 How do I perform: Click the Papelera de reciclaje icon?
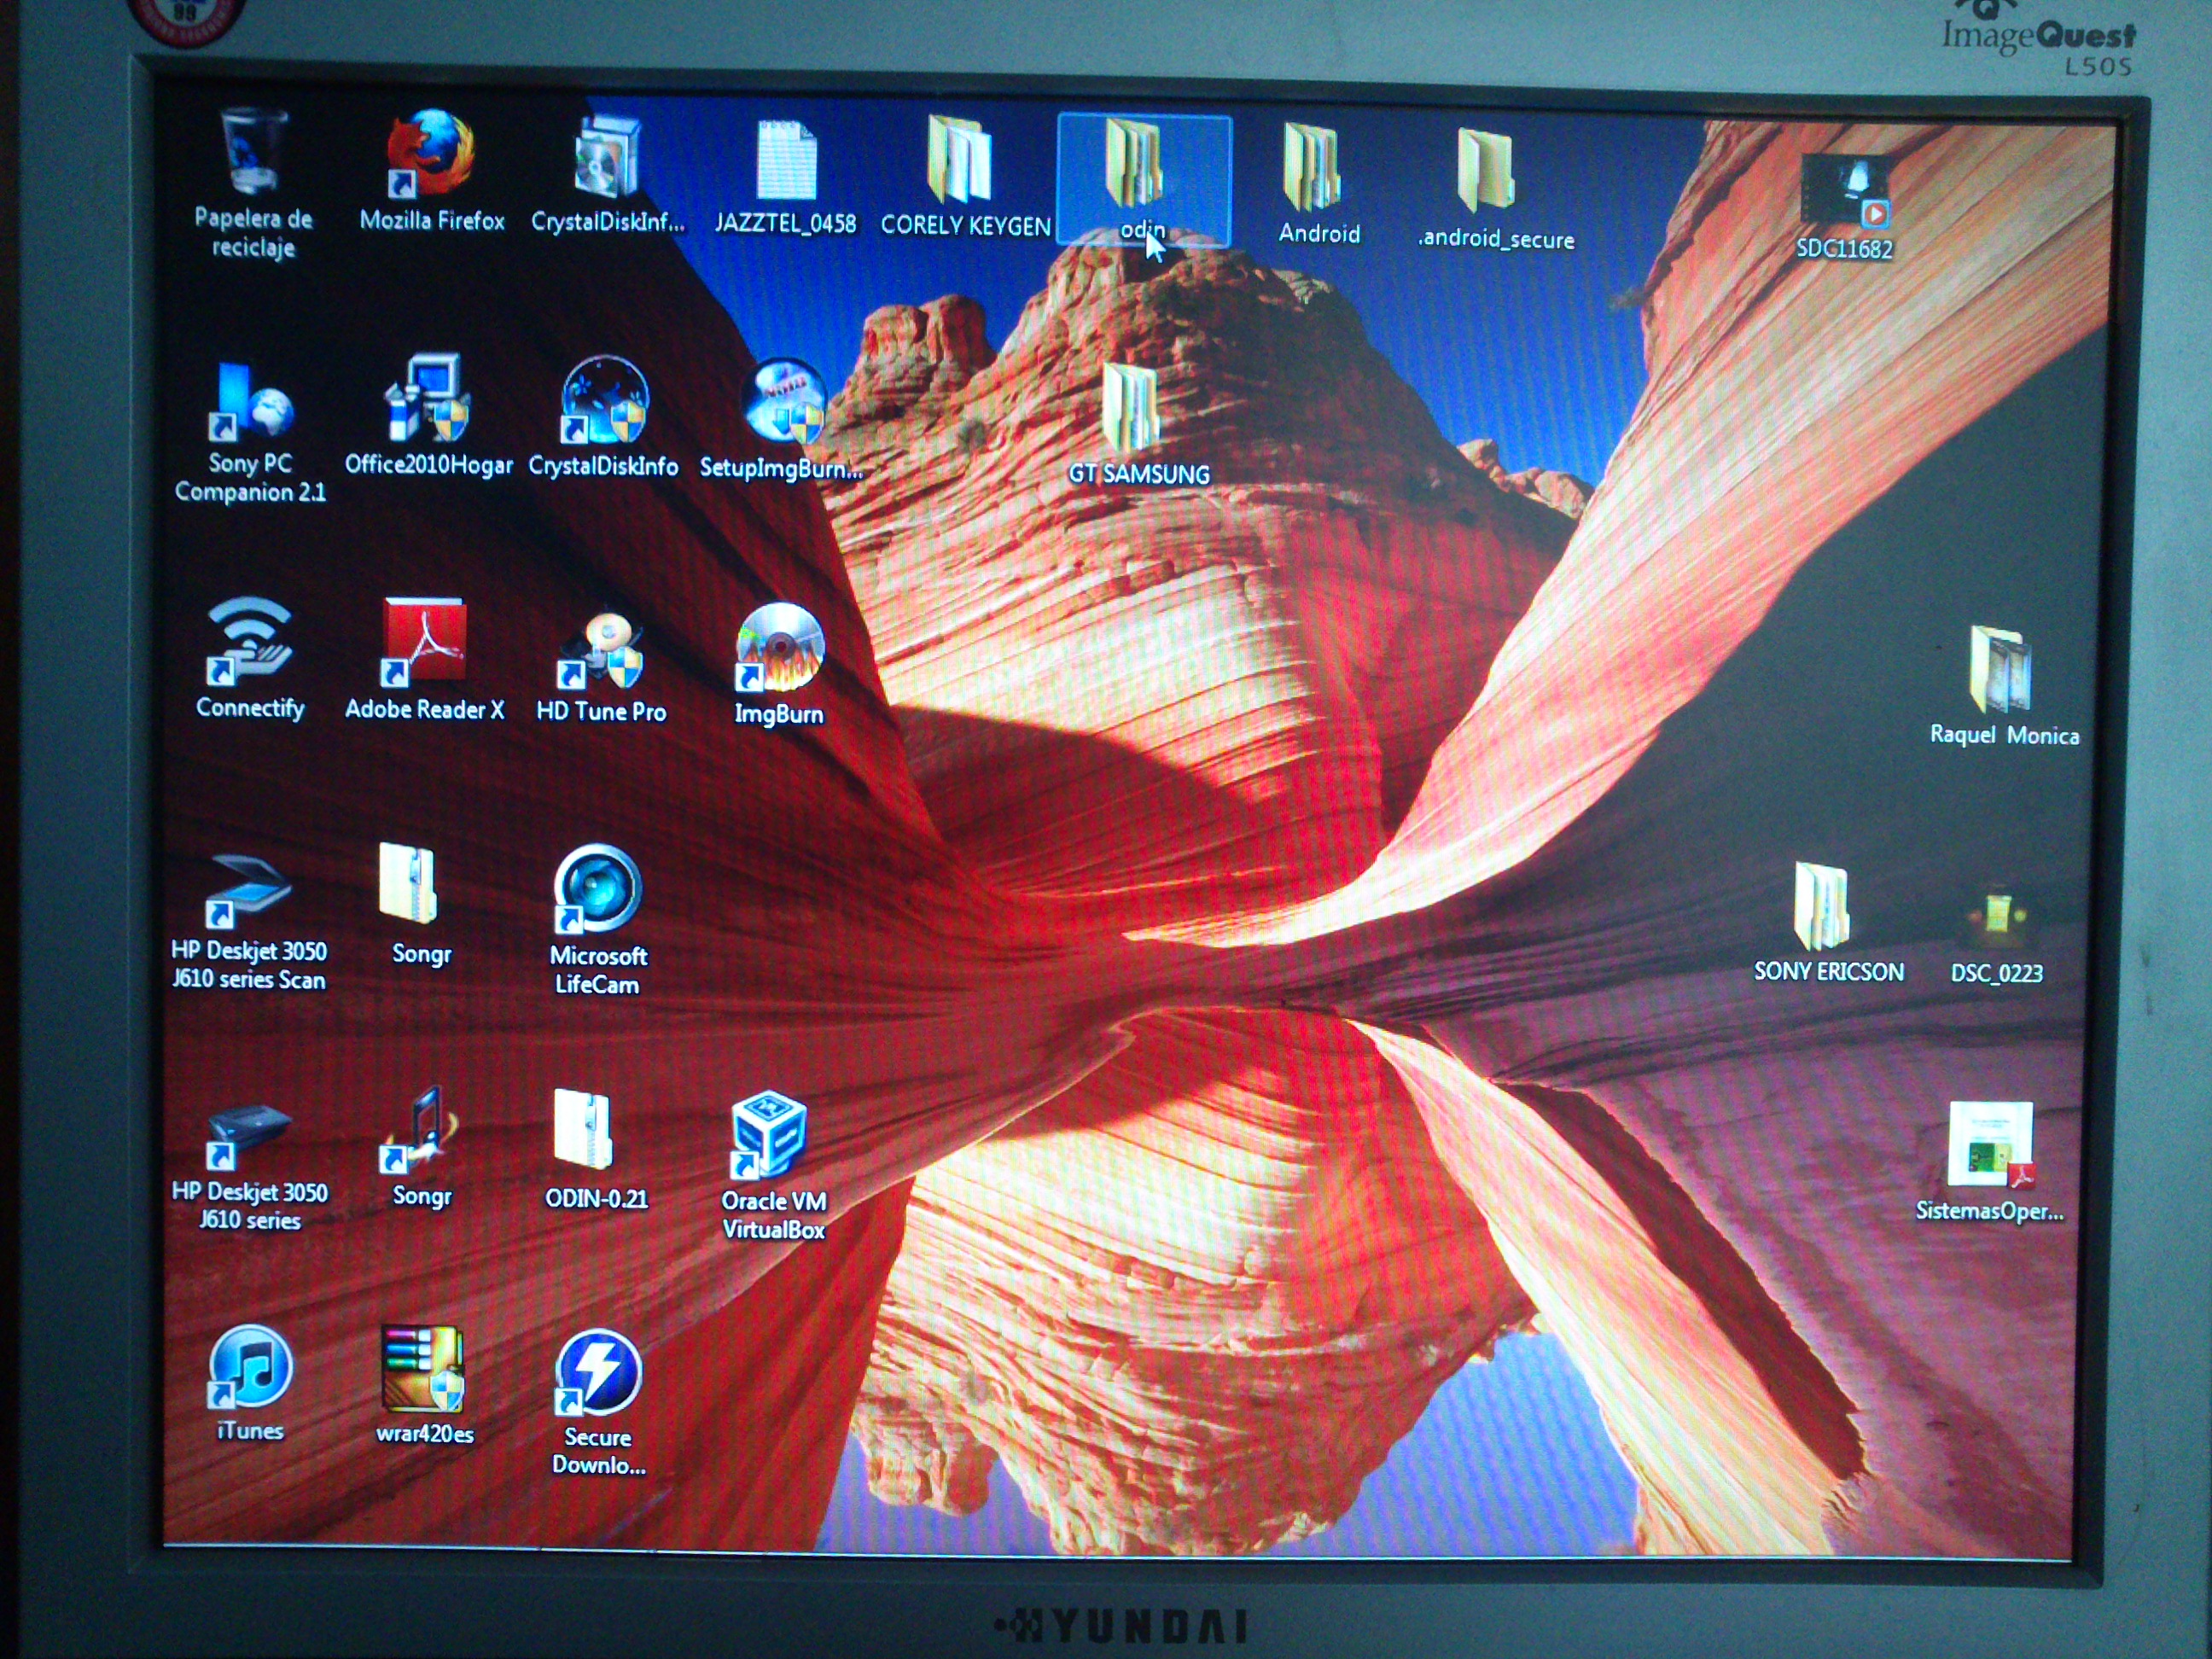[253, 155]
